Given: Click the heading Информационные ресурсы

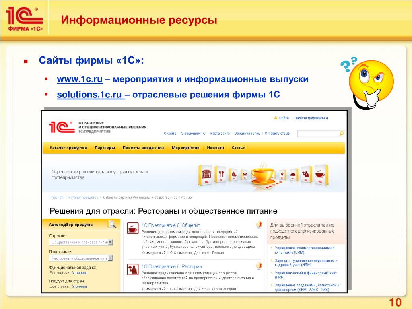Looking at the screenshot, I should coord(139,20).
